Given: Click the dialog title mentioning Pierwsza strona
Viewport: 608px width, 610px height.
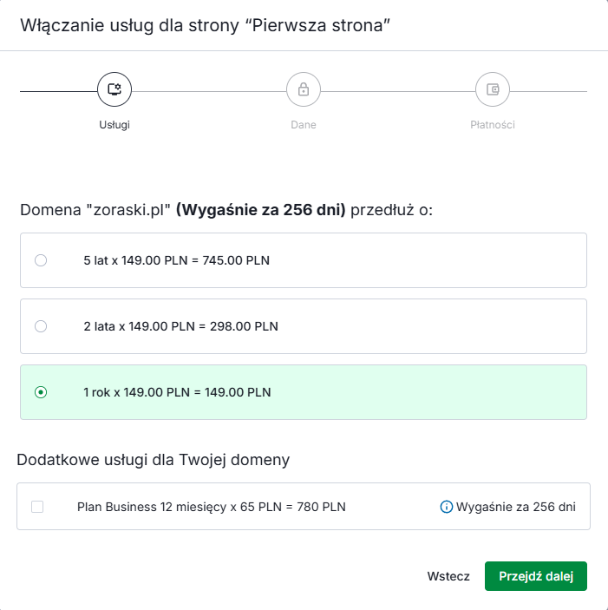Looking at the screenshot, I should (x=206, y=25).
